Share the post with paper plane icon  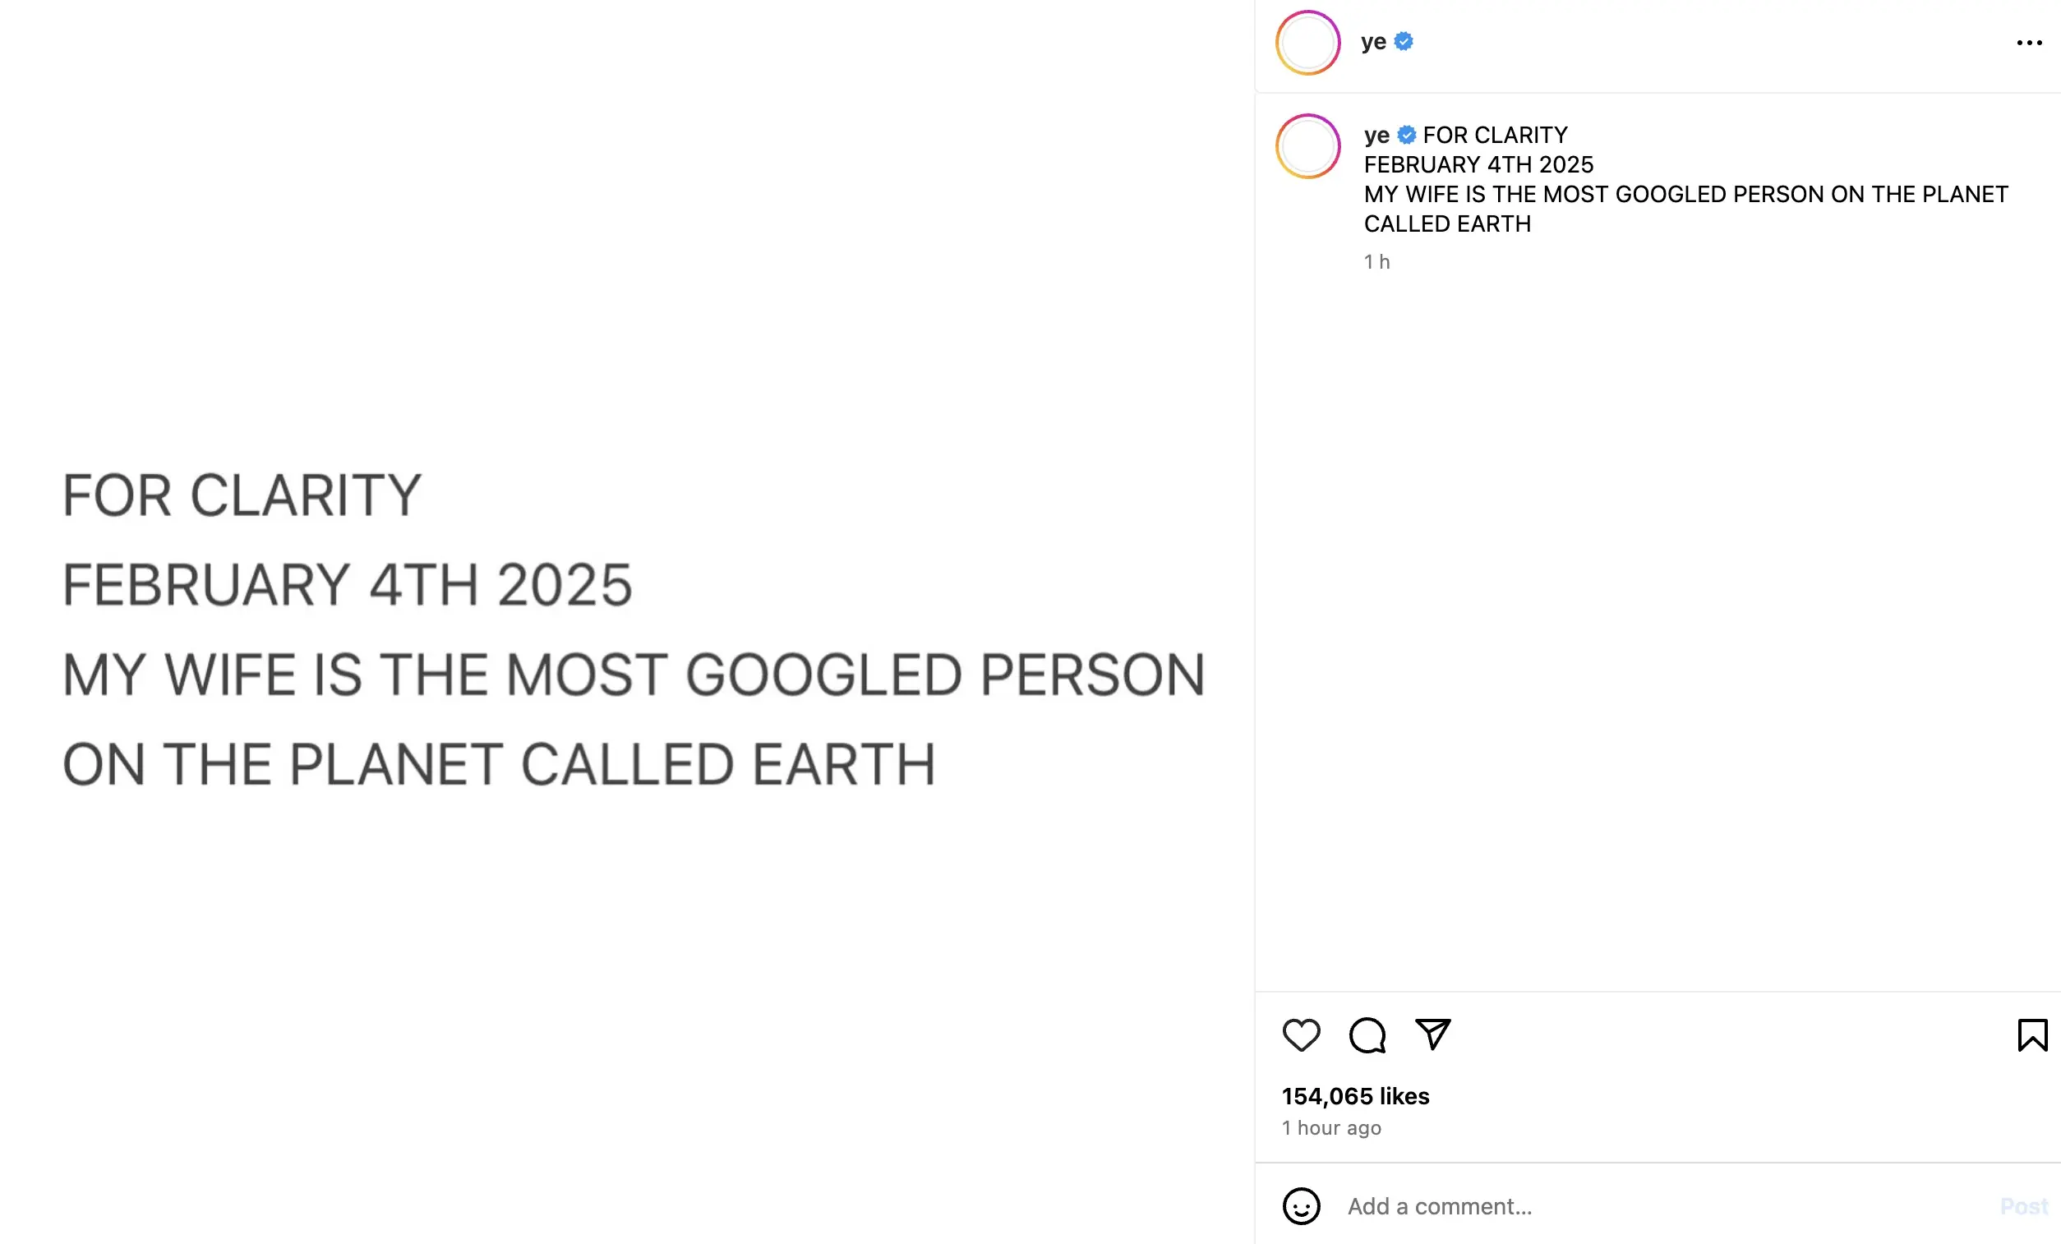(1432, 1034)
